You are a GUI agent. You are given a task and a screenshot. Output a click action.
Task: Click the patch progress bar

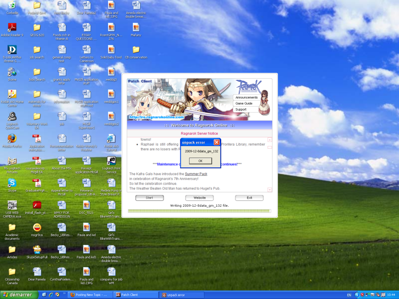pyautogui.click(x=199, y=211)
